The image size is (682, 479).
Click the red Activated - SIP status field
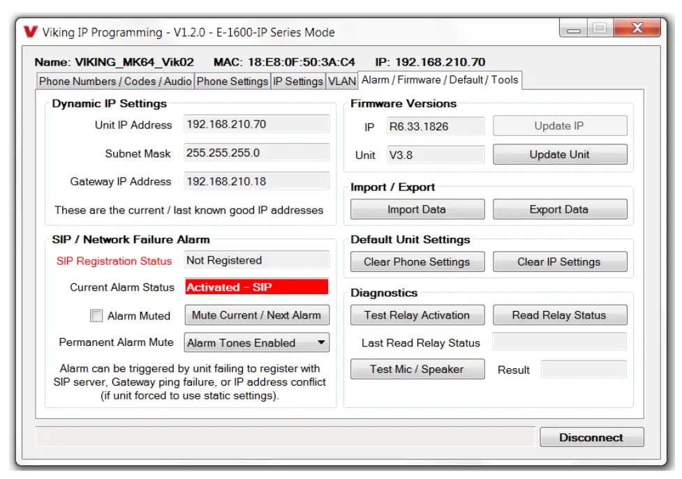click(257, 287)
